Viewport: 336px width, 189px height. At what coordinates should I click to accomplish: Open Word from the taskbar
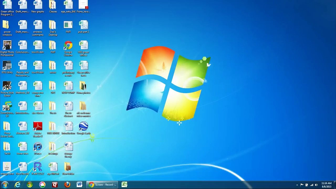coord(80,185)
